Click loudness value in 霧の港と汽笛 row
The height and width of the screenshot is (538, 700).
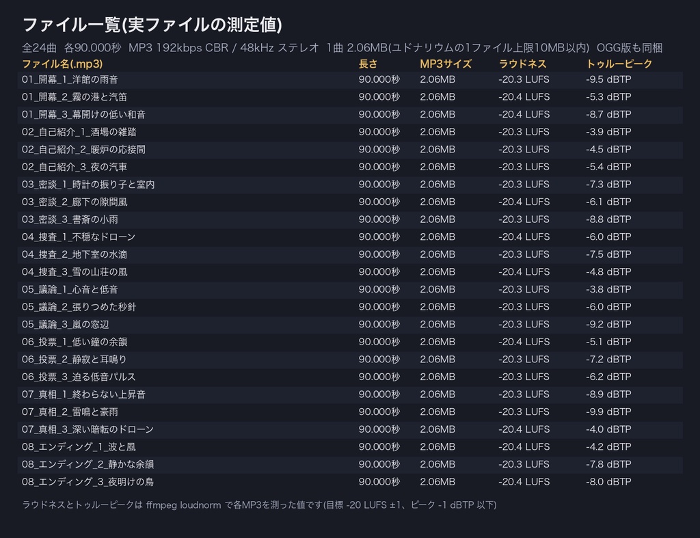pyautogui.click(x=524, y=97)
